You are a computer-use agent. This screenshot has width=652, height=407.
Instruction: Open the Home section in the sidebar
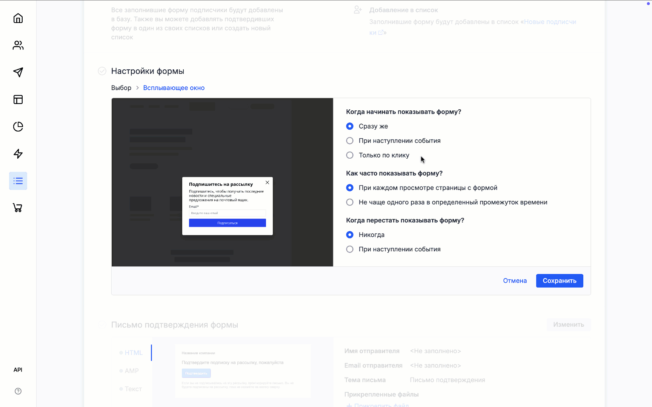click(x=18, y=18)
